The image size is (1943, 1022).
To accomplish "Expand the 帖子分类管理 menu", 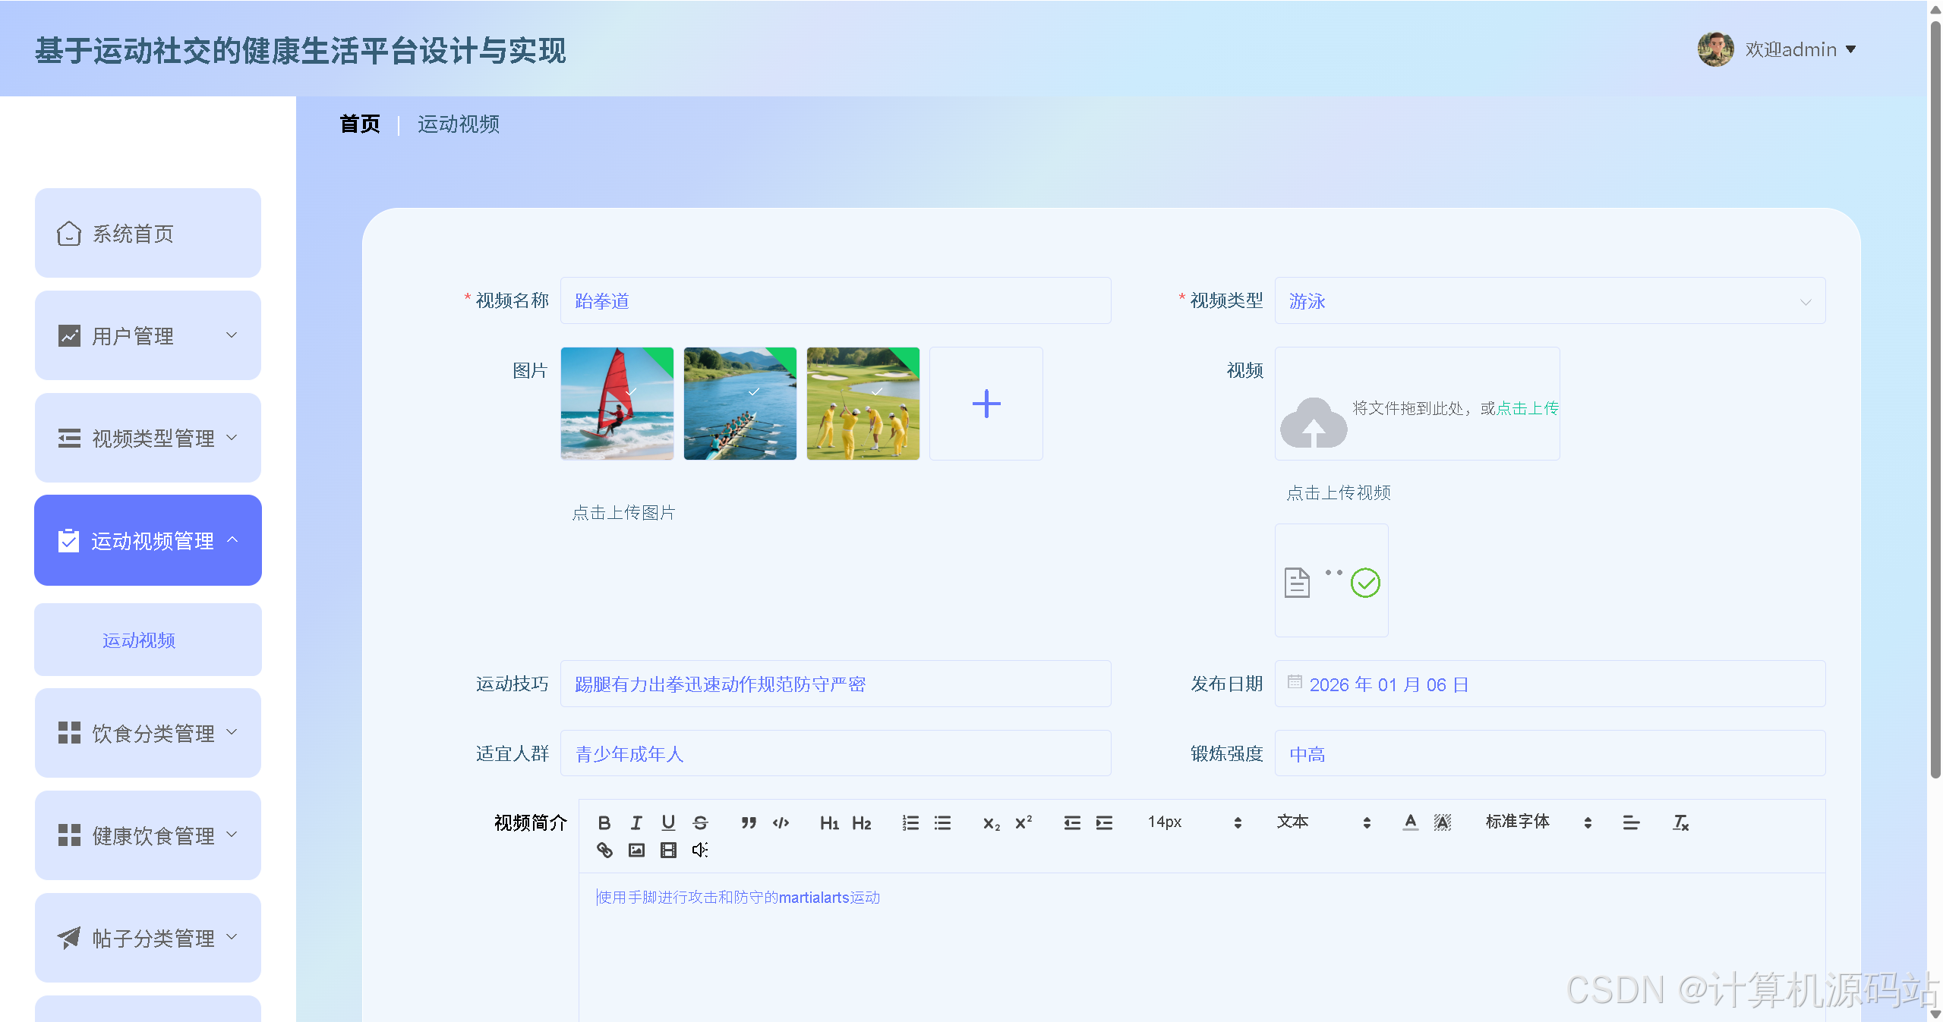I will point(148,938).
